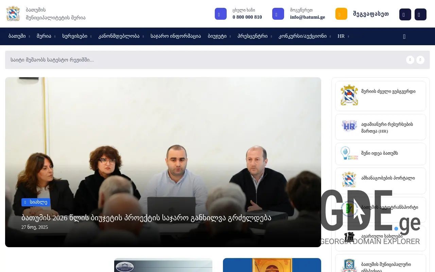Click the next arrow on the news ticker
The height and width of the screenshot is (272, 435).
tap(420, 60)
